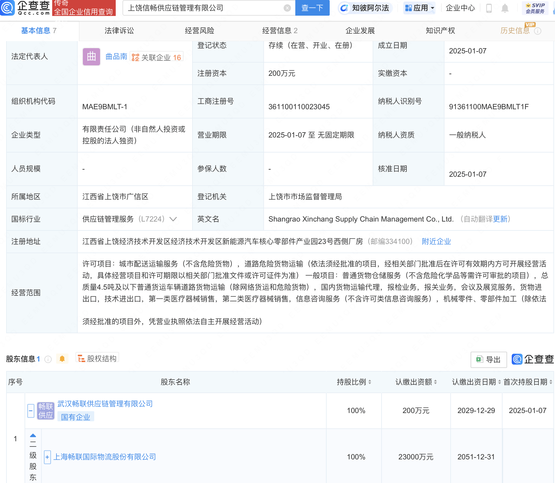Click the 查一下 search button

click(312, 8)
